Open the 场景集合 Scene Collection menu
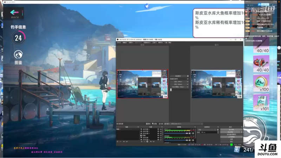 point(147,42)
